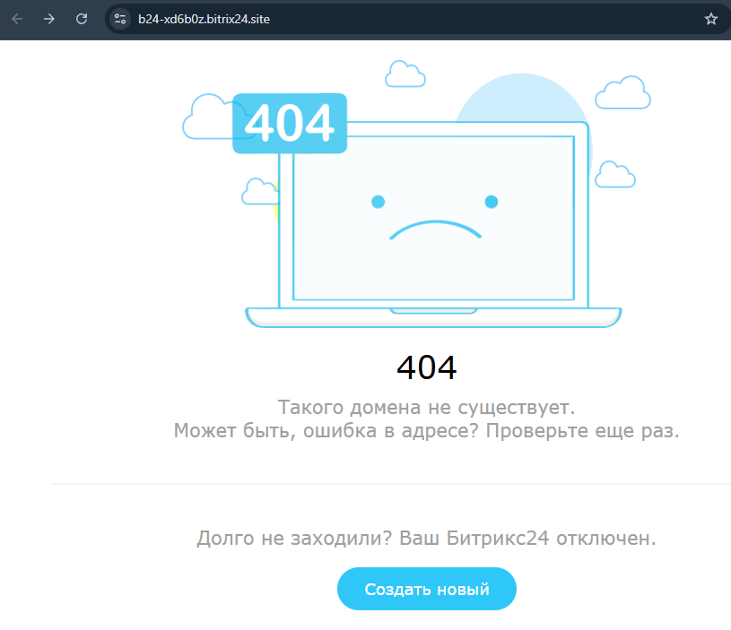Click the large black 404 heading

[426, 367]
